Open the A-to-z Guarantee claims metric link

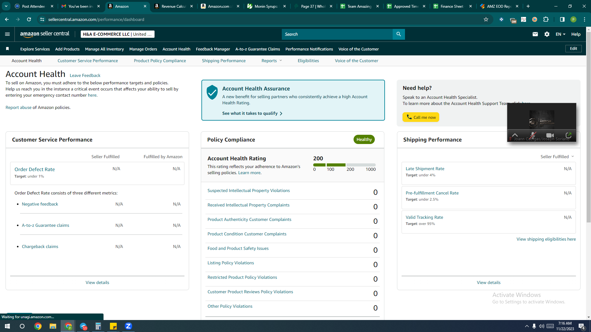tap(45, 225)
